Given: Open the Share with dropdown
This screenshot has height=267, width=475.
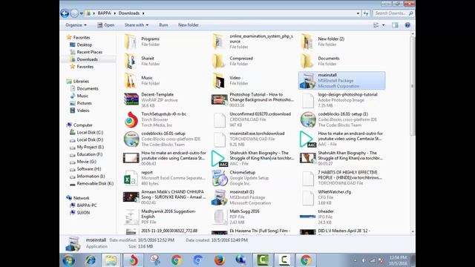Looking at the screenshot, I should pyautogui.click(x=137, y=25).
